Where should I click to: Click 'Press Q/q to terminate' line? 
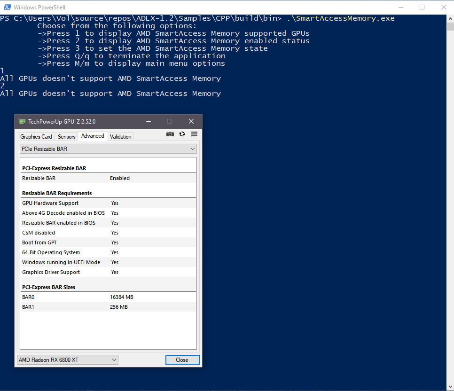click(x=132, y=56)
